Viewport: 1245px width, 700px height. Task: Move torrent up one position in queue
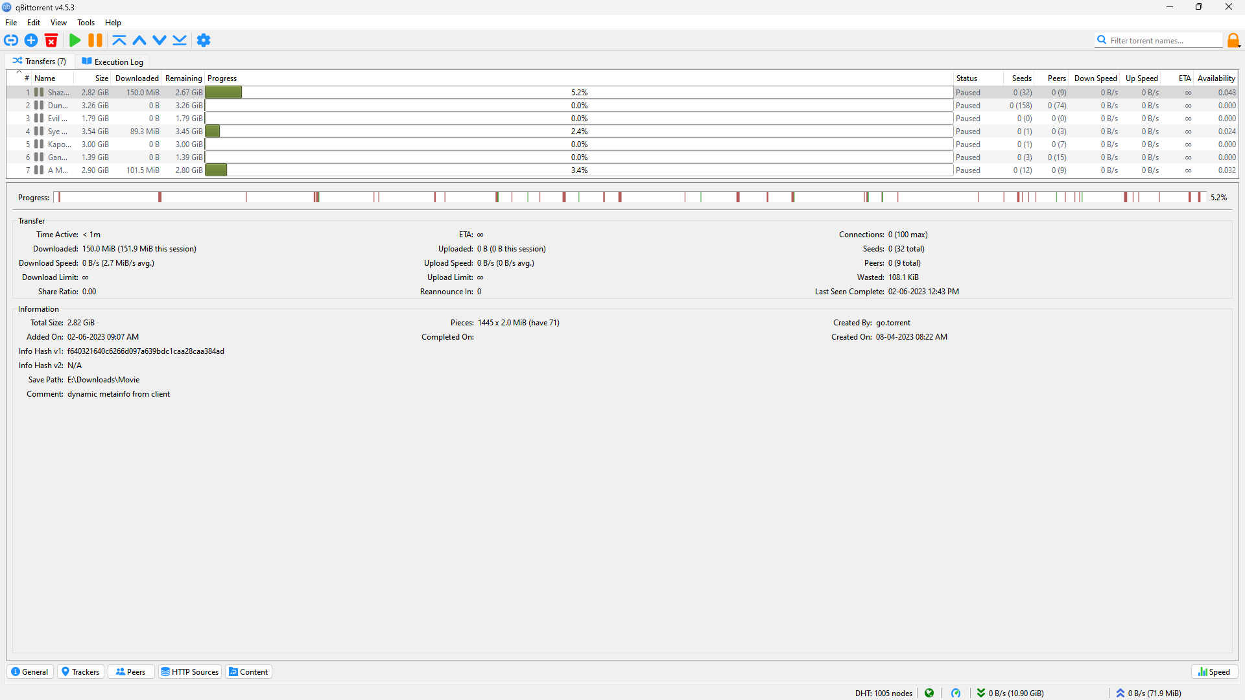[139, 40]
